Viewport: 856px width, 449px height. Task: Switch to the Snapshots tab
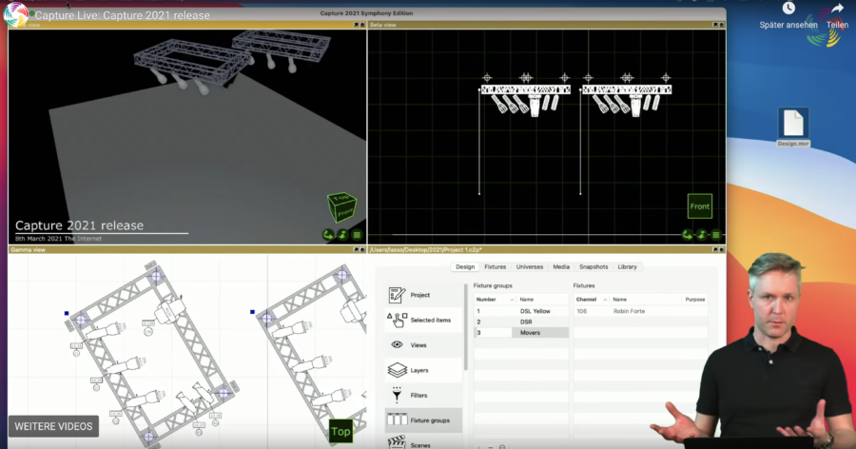593,267
